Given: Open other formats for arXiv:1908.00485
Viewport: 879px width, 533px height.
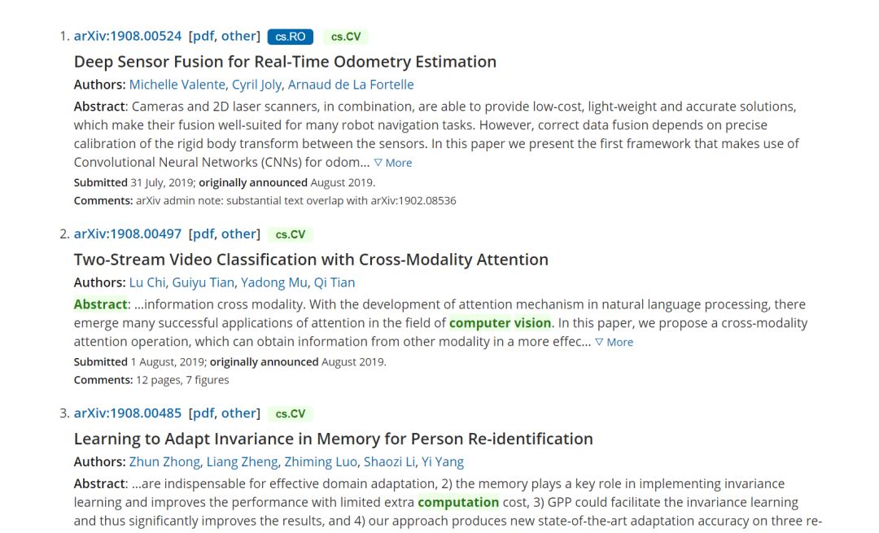Looking at the screenshot, I should (238, 413).
